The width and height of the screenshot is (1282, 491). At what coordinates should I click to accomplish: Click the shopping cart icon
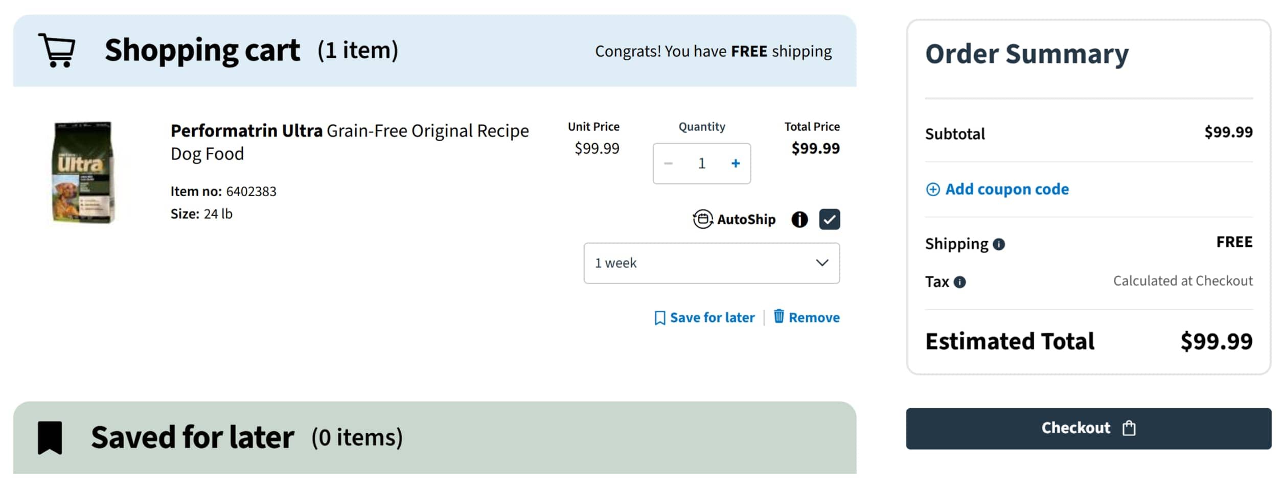[57, 50]
